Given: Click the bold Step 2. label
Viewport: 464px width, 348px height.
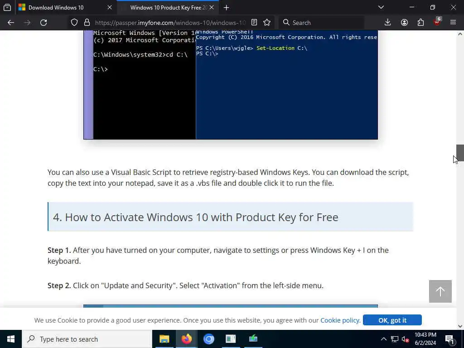Looking at the screenshot, I should (x=59, y=285).
